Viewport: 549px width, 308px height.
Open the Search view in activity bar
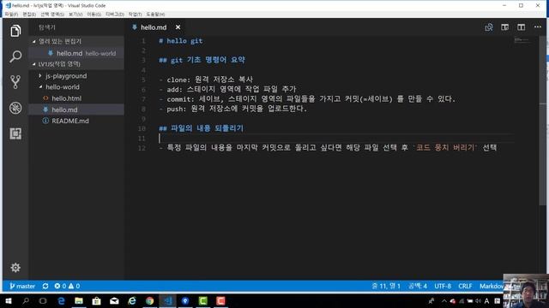pyautogui.click(x=15, y=56)
